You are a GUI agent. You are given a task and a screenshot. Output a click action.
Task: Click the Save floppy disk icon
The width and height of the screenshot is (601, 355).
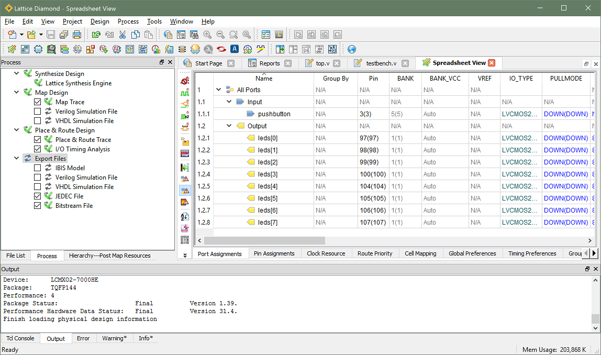coord(51,35)
